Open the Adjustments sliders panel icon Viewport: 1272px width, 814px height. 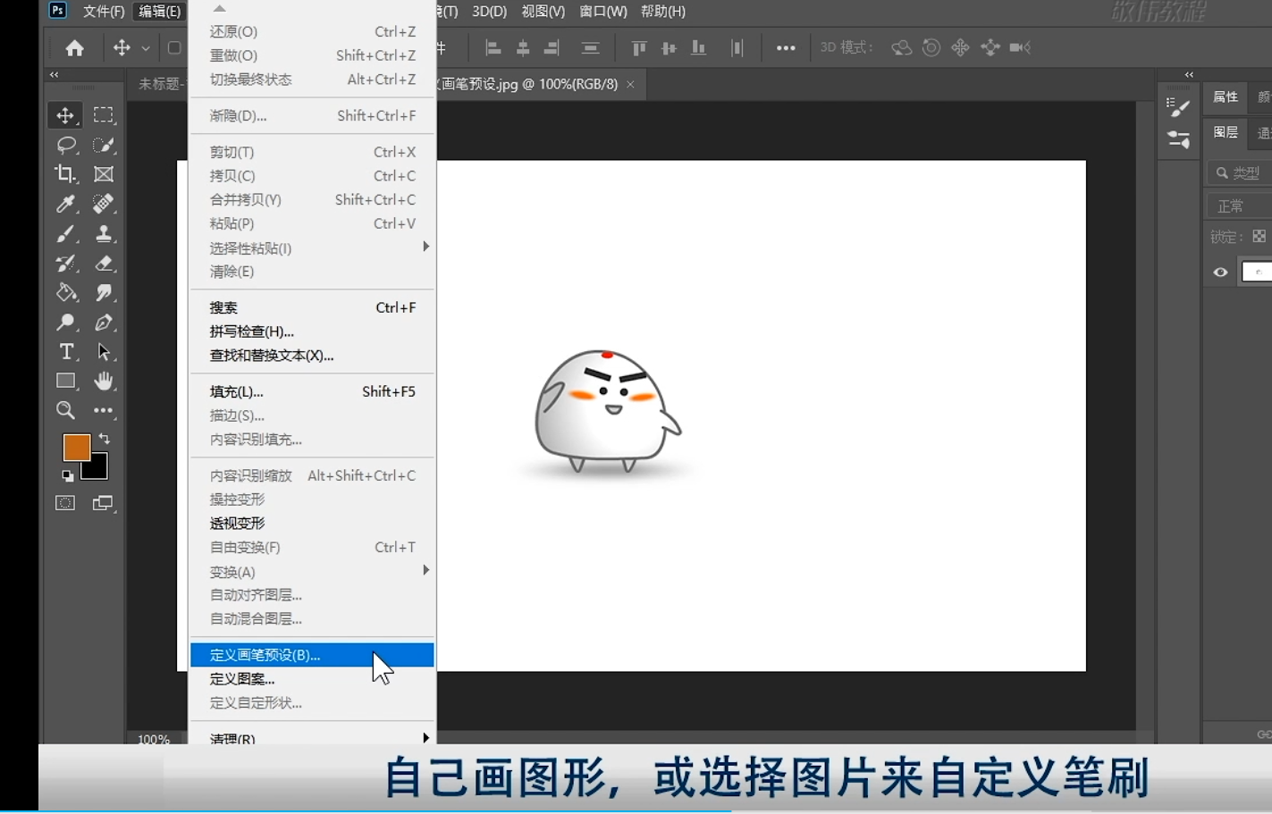[x=1179, y=139]
